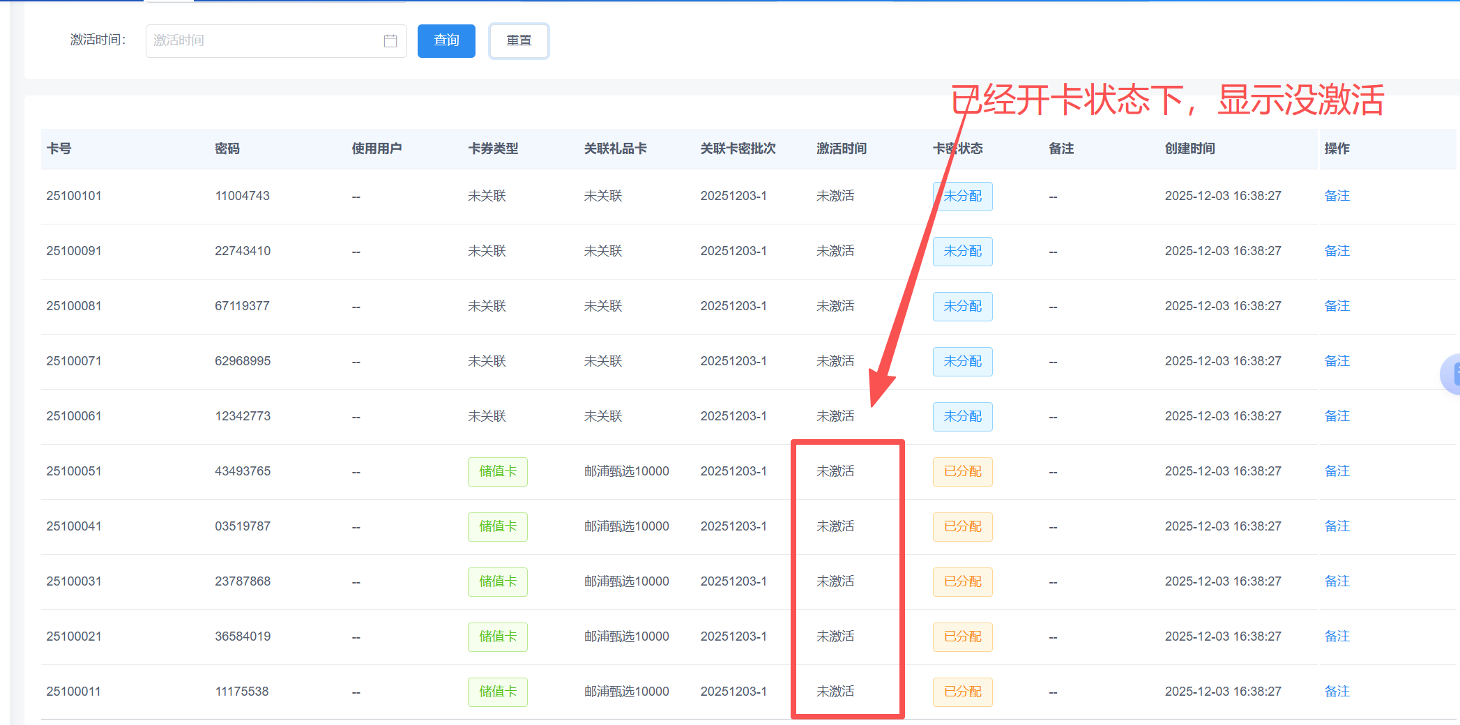Screen dimensions: 1460x725
Task: Click the 卡号 column header
Action: coord(59,148)
